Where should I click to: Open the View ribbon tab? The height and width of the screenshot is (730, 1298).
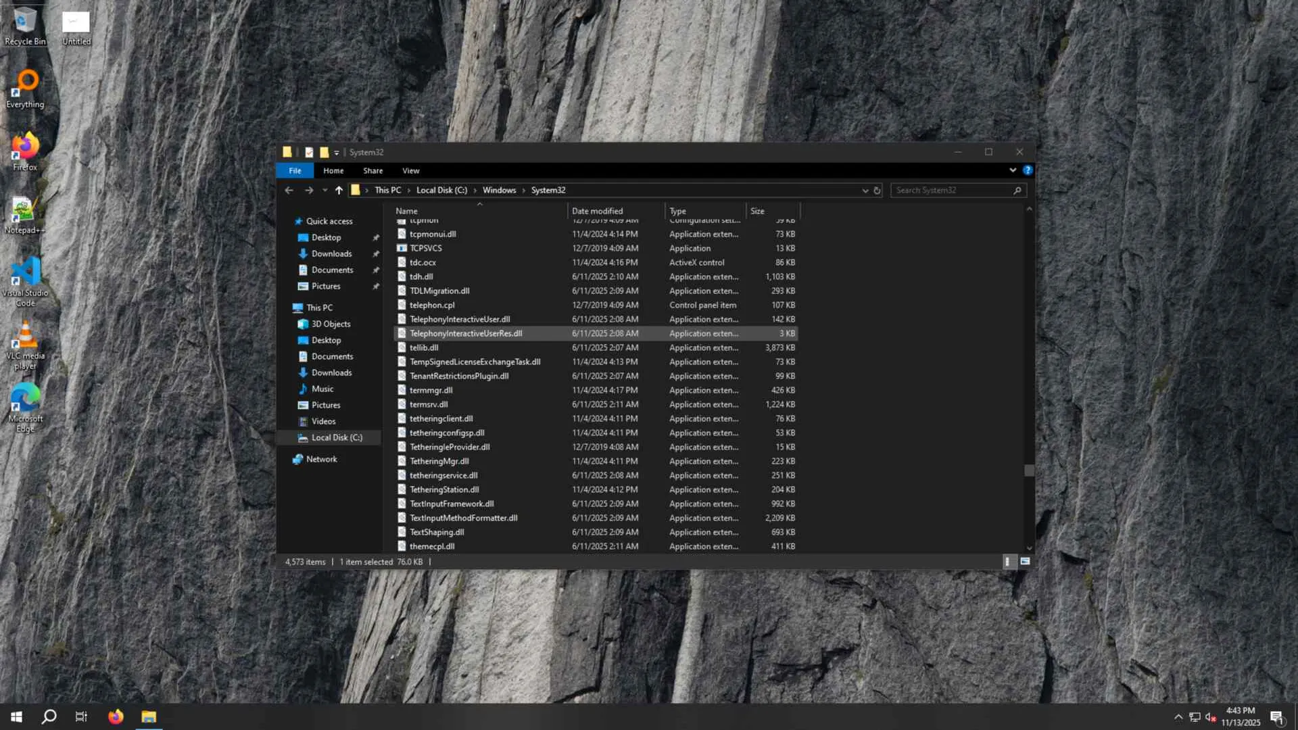point(410,171)
